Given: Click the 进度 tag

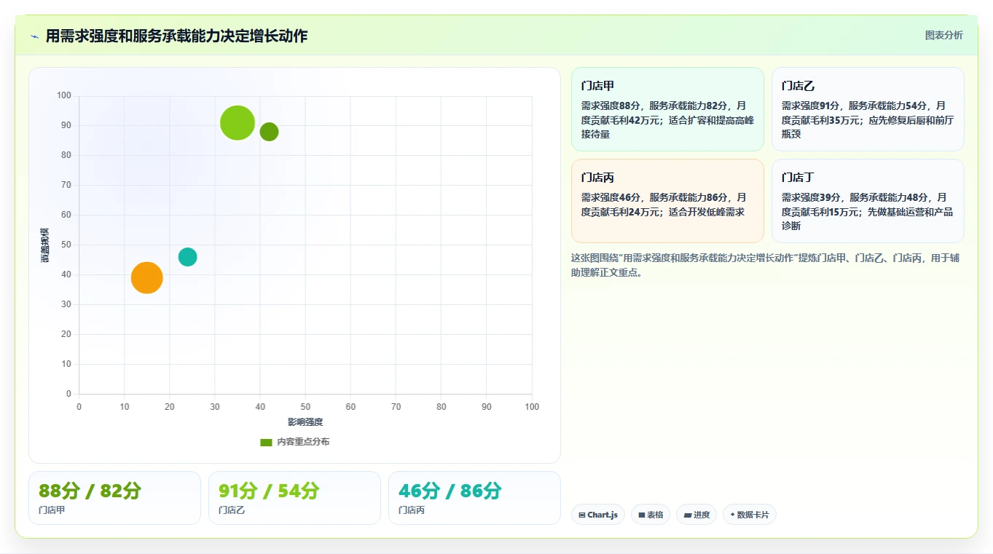Looking at the screenshot, I should (696, 515).
